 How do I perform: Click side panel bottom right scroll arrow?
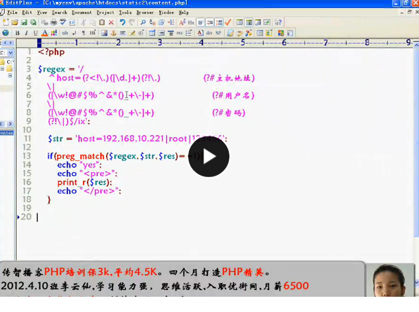click(10, 124)
